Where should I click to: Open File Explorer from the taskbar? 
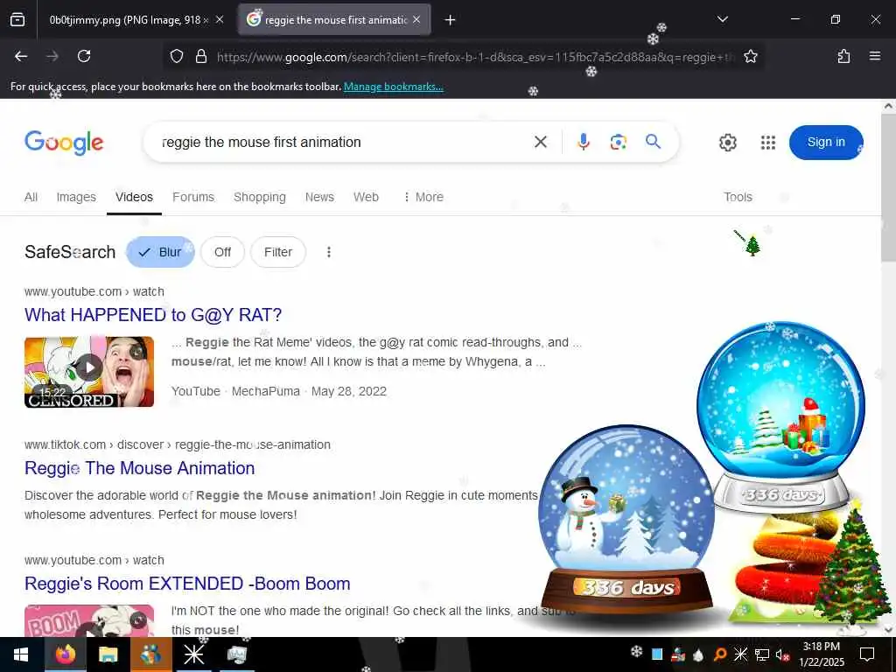coord(108,654)
